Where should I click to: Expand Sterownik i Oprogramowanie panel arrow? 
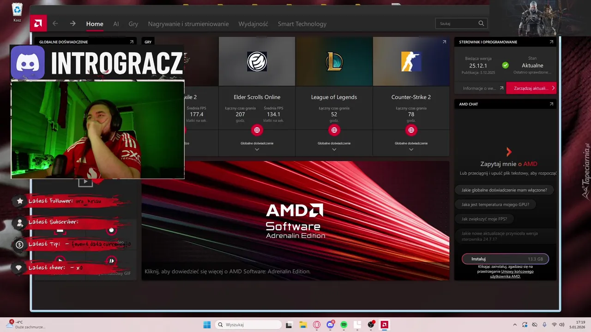(551, 42)
